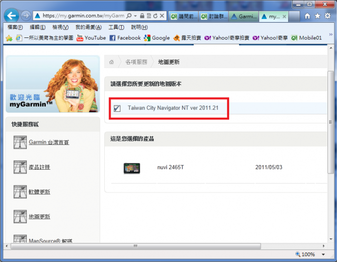Viewport: 337px width, 262px height.
Task: Open the browser Home icon
Action: 308,16
